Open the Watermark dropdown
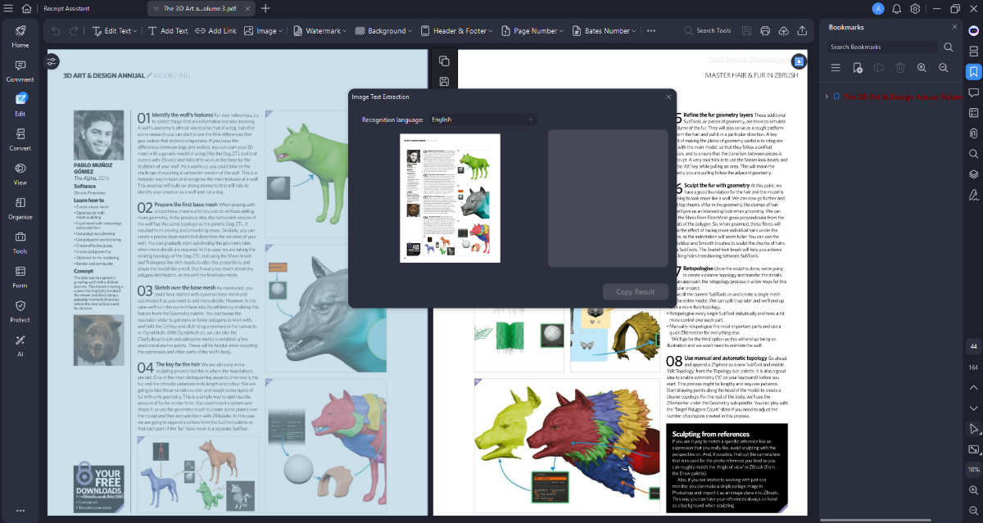The image size is (983, 523). pyautogui.click(x=319, y=30)
